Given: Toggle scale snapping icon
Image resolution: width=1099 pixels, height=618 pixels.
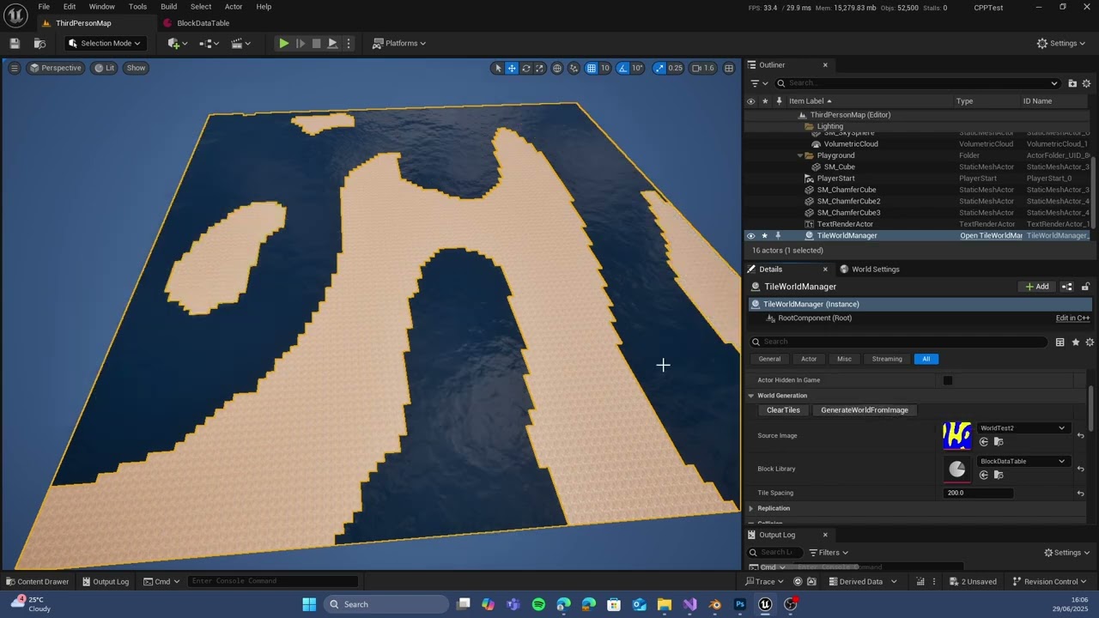Looking at the screenshot, I should tap(659, 68).
